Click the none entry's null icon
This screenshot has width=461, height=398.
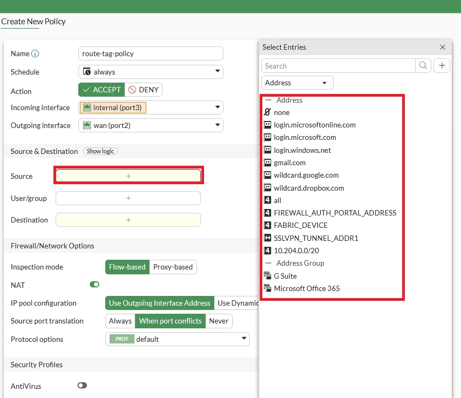pos(267,112)
